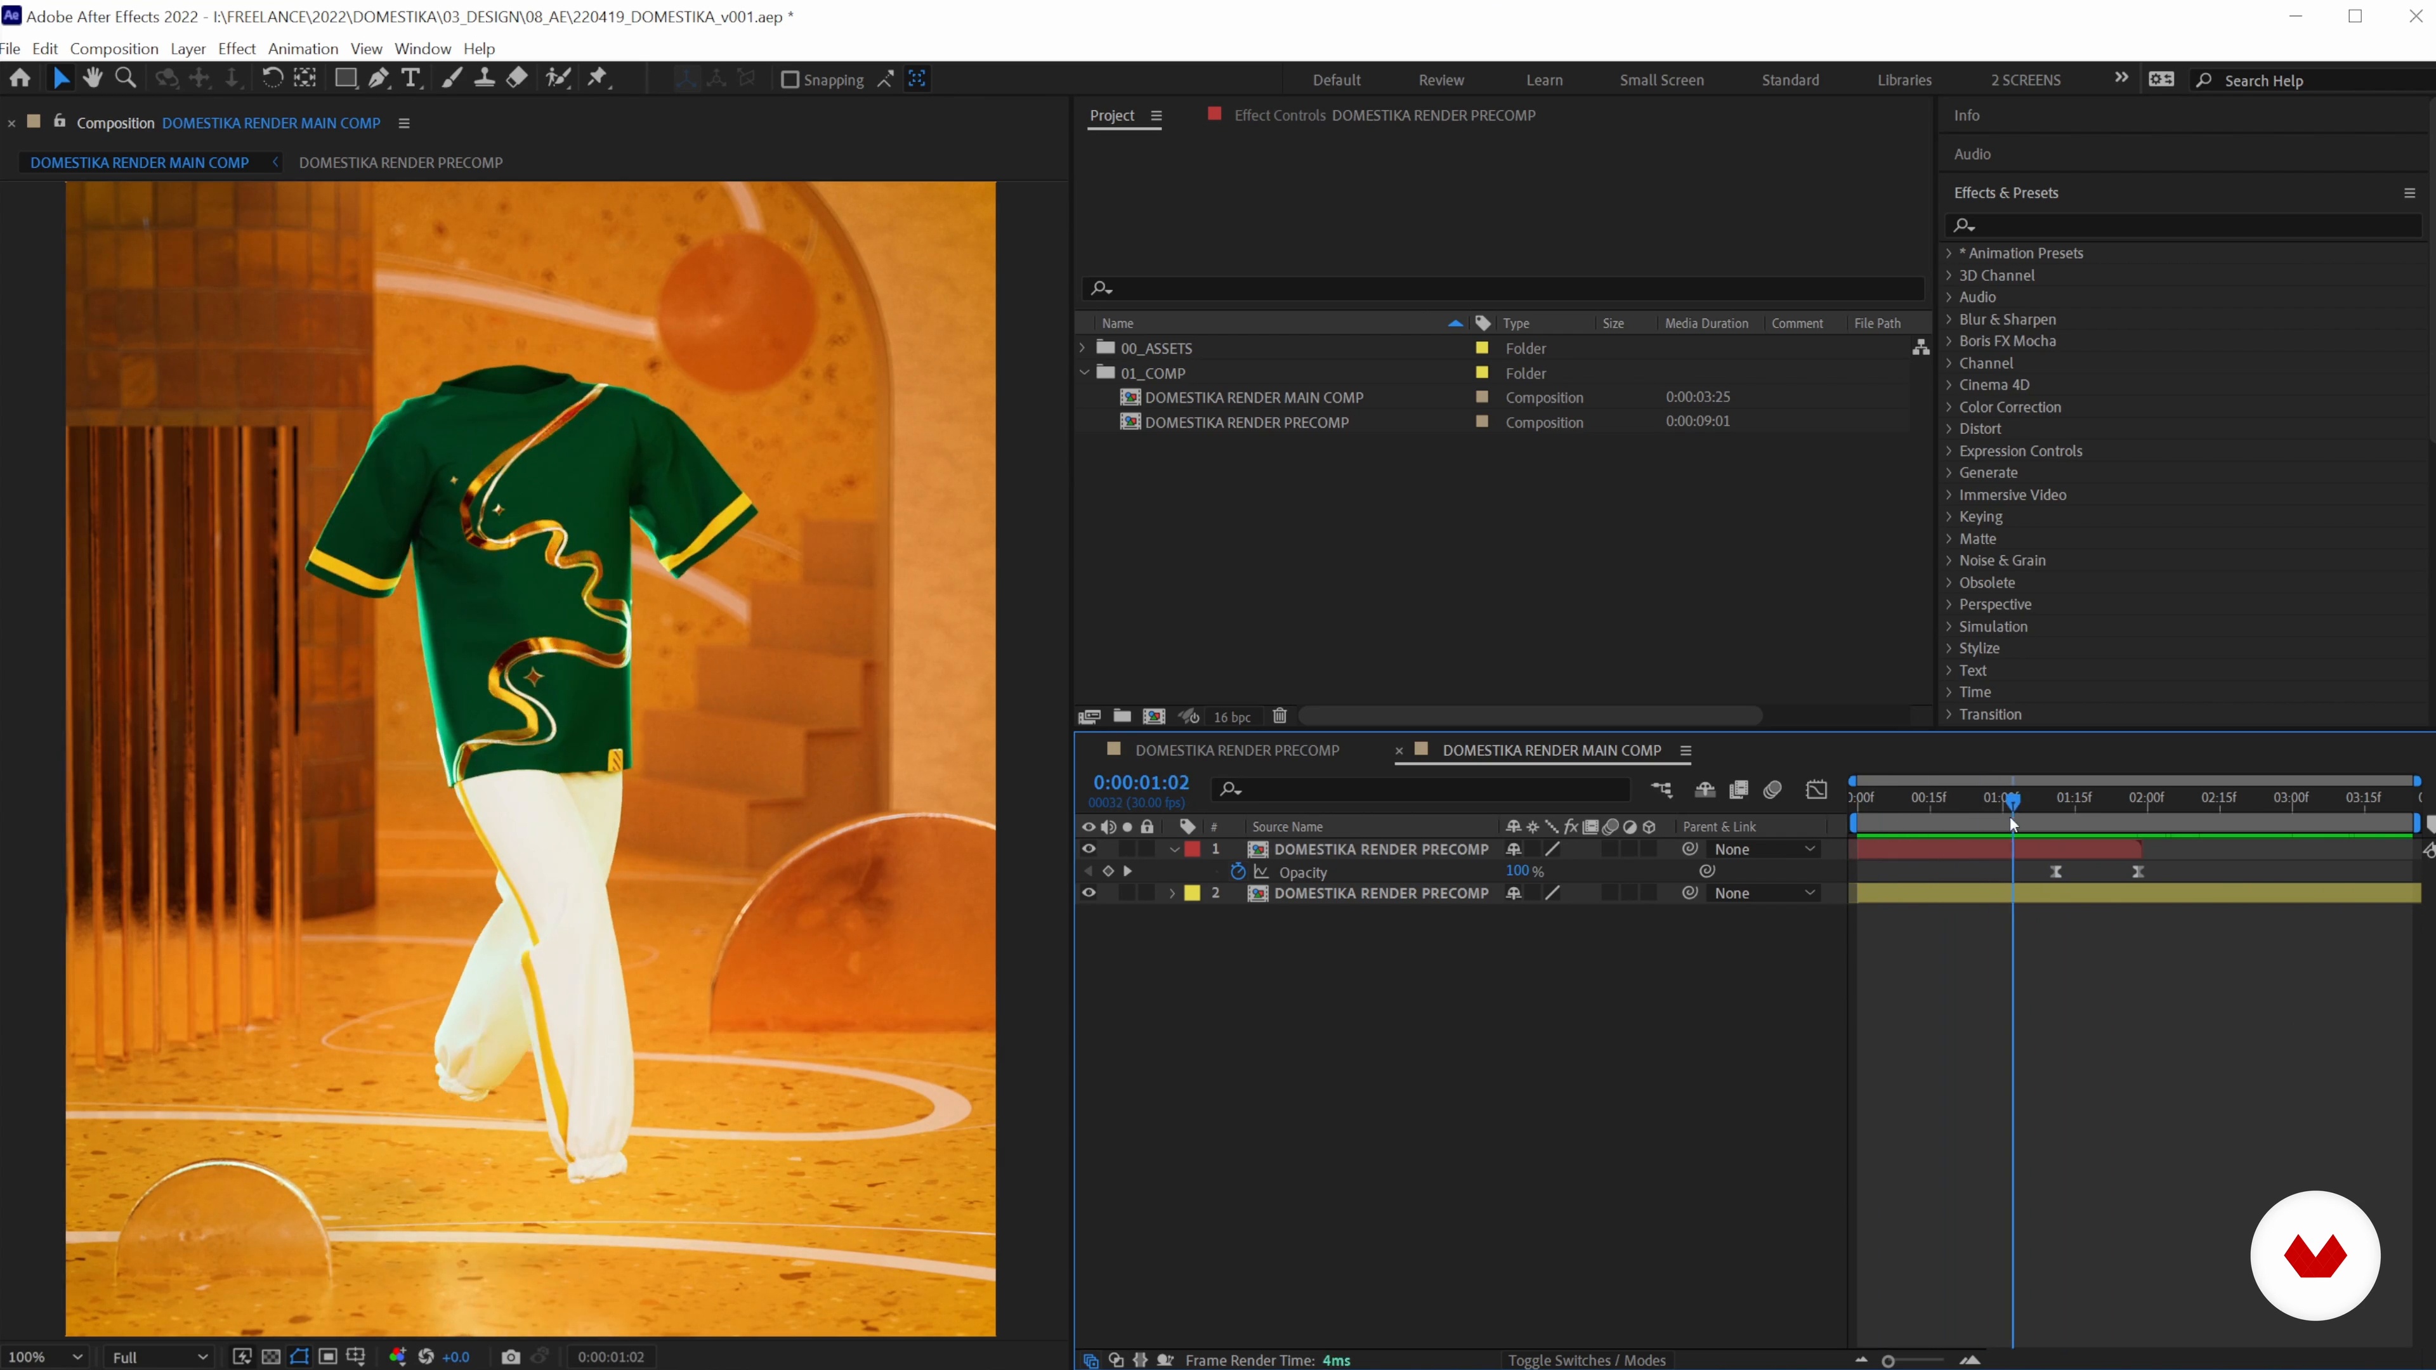
Task: Open layer 2 Parent None dropdown
Action: click(x=1765, y=894)
